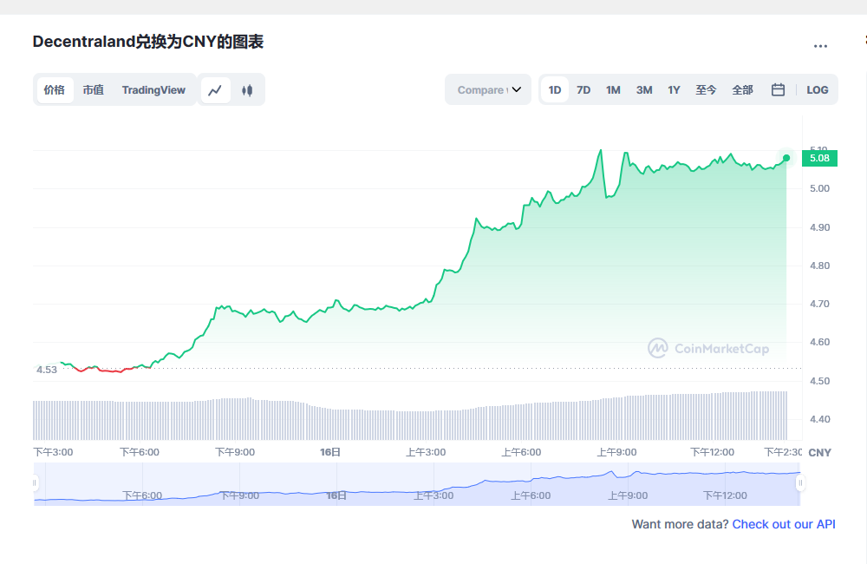Viewport: 867px width, 564px height.
Task: Switch to the TradingView tab
Action: [x=153, y=90]
